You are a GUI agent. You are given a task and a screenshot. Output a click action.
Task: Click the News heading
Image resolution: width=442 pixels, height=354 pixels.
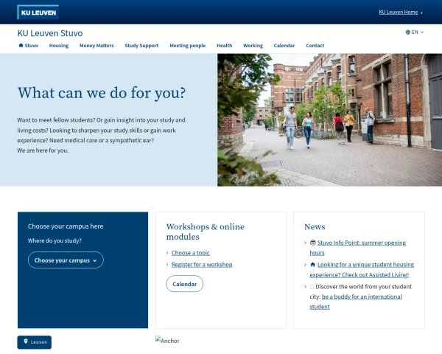(315, 226)
